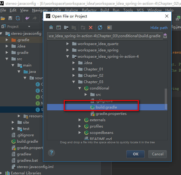Click the Cancel button
This screenshot has height=175, width=181.
click(x=157, y=154)
